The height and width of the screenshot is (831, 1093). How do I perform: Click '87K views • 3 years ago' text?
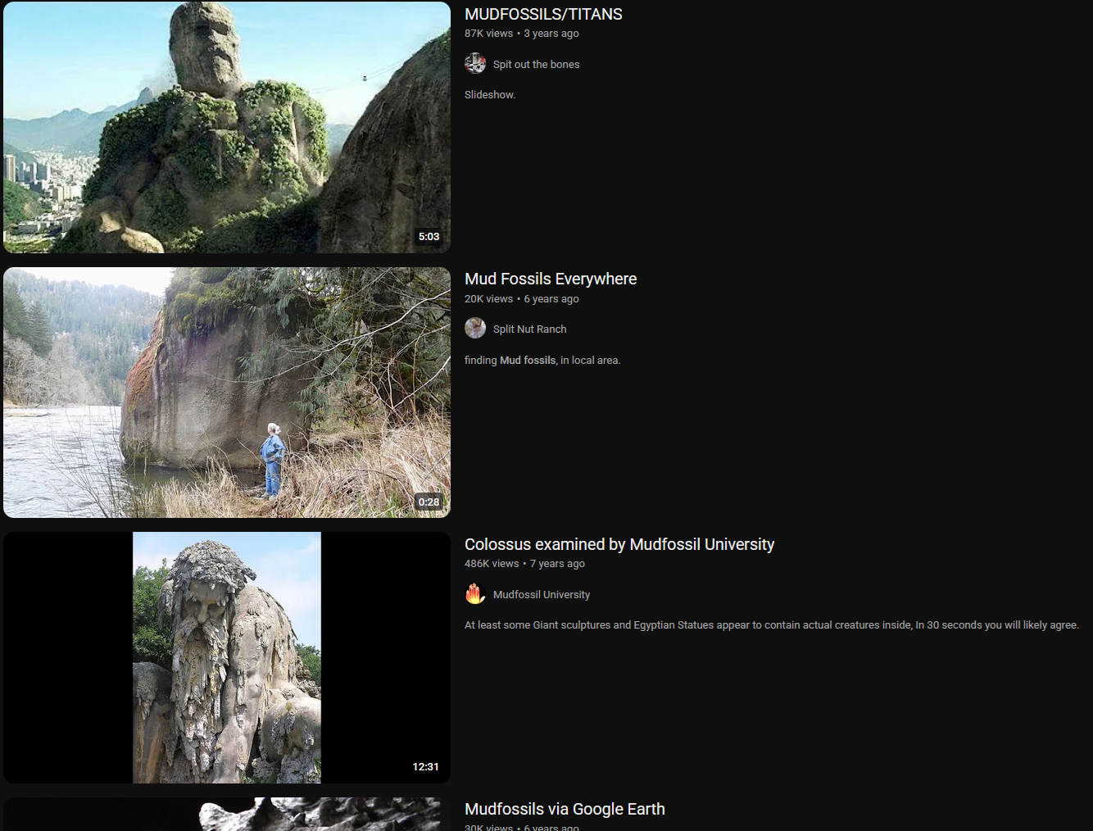(x=522, y=34)
